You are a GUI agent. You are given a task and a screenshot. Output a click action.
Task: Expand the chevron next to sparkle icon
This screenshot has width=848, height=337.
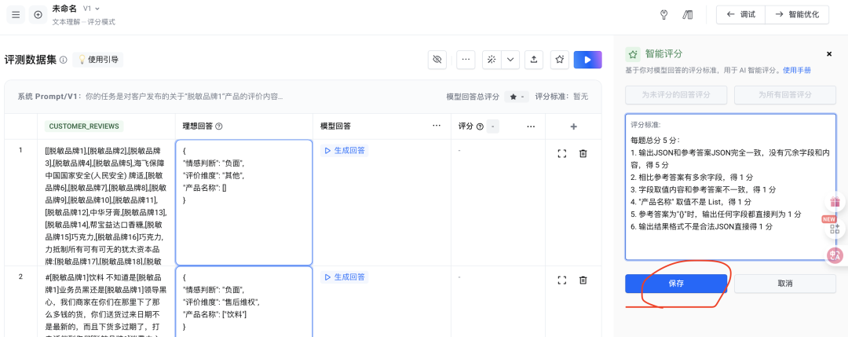click(510, 60)
